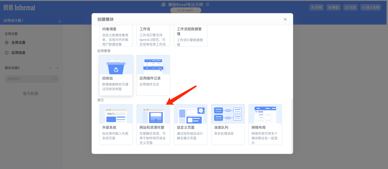Choose the 外部系统 module card
This screenshot has width=388, height=169.
[116, 124]
